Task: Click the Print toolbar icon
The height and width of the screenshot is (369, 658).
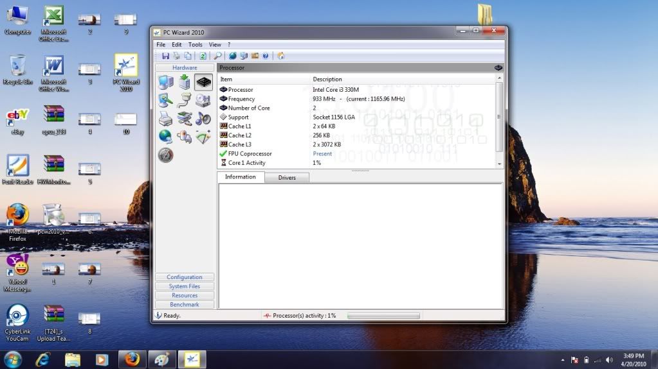Action: pos(177,56)
